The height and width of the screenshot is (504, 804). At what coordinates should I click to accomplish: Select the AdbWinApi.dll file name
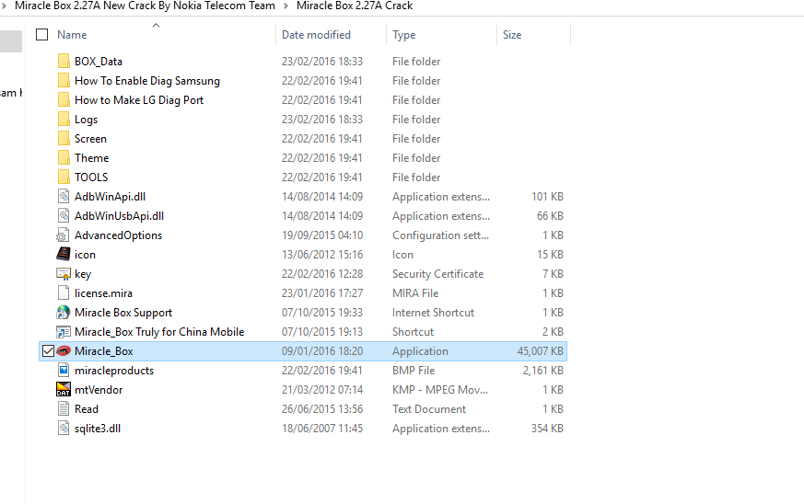tap(110, 197)
